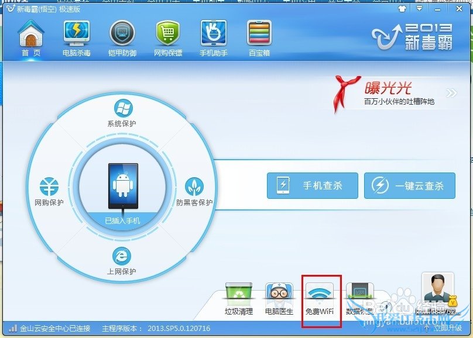
Task: Click the double-arrow next to 曝光光 banner
Action: tap(451, 93)
